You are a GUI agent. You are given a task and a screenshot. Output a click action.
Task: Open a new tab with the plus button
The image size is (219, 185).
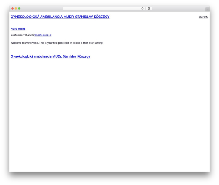click(208, 10)
